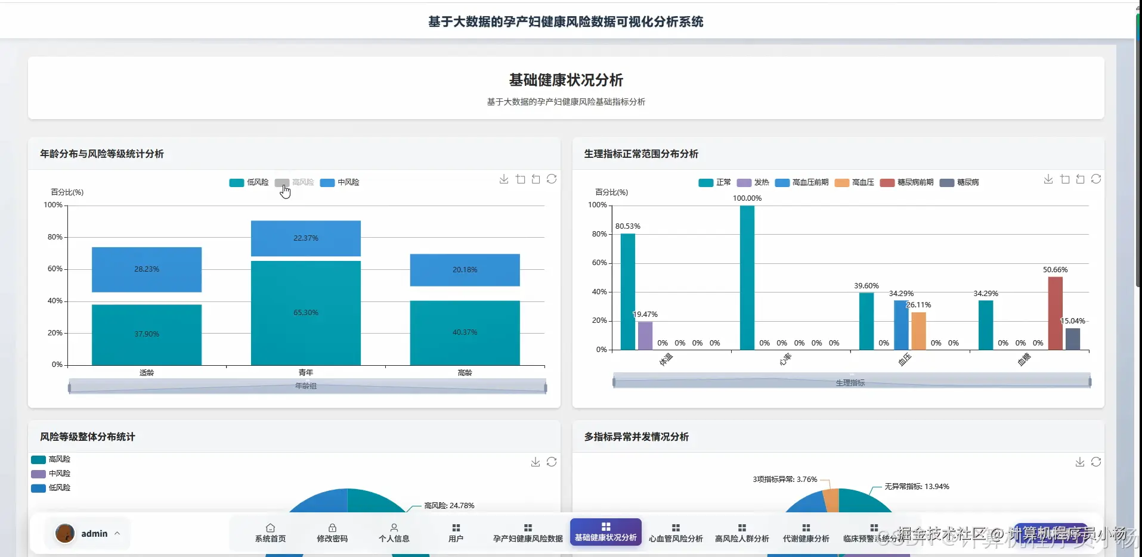This screenshot has width=1142, height=557.
Task: Click 风险等级整体分布统计 card title
Action: [88, 437]
